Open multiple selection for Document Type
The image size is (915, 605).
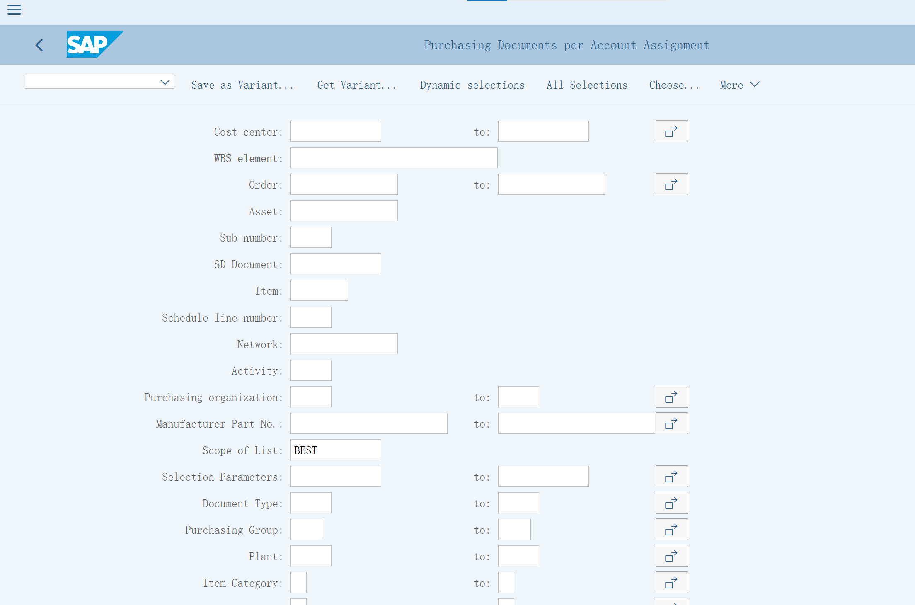[671, 503]
